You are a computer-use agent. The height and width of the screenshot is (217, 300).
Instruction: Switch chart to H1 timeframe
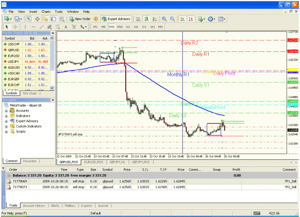(128, 27)
